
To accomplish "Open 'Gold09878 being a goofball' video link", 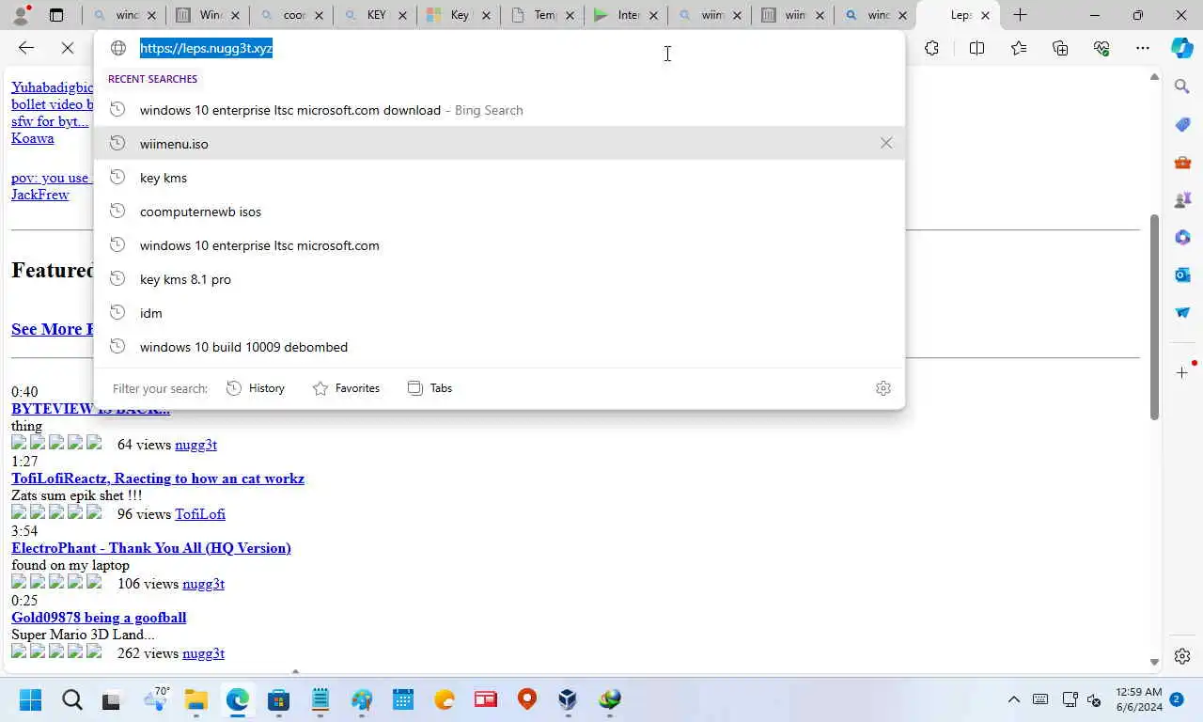I will [x=99, y=618].
